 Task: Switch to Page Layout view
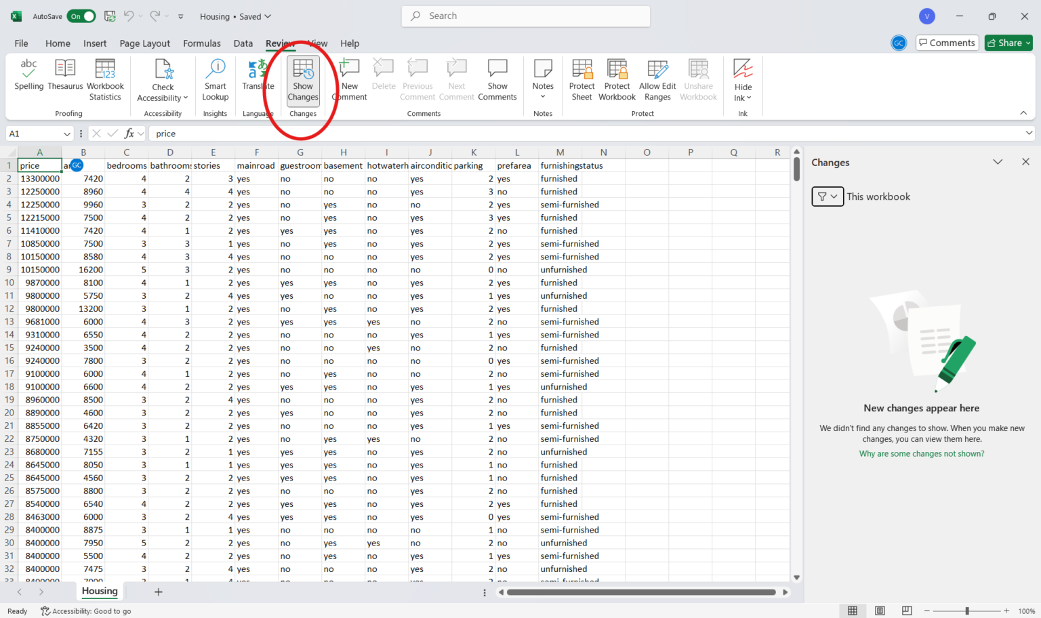880,611
